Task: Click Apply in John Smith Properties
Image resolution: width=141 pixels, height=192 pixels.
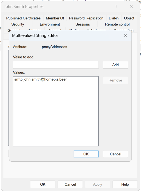Action: [98, 184]
